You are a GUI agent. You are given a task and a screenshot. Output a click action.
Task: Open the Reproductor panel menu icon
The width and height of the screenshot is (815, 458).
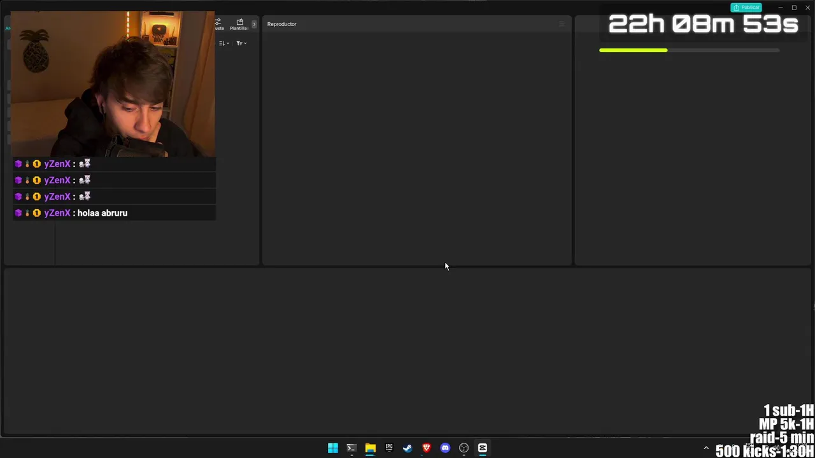[x=562, y=24]
